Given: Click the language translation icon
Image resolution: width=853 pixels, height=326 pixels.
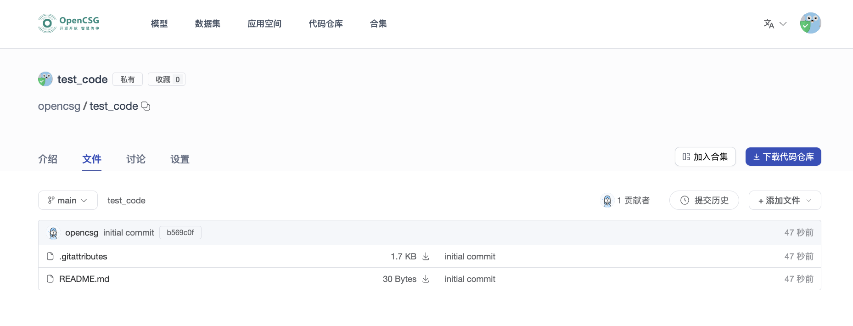Looking at the screenshot, I should coord(769,23).
